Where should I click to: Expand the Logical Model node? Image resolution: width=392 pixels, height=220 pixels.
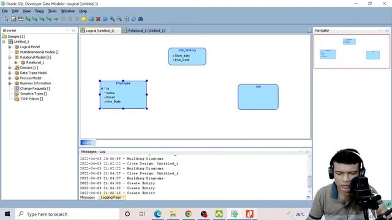(10, 47)
